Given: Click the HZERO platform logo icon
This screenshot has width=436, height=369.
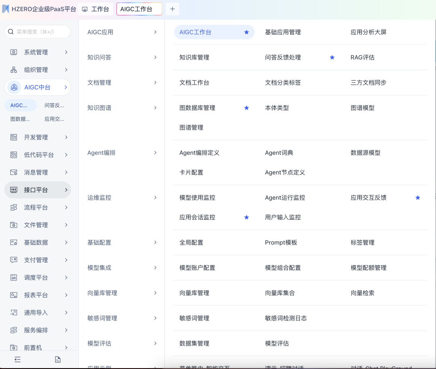Looking at the screenshot, I should pos(6,9).
